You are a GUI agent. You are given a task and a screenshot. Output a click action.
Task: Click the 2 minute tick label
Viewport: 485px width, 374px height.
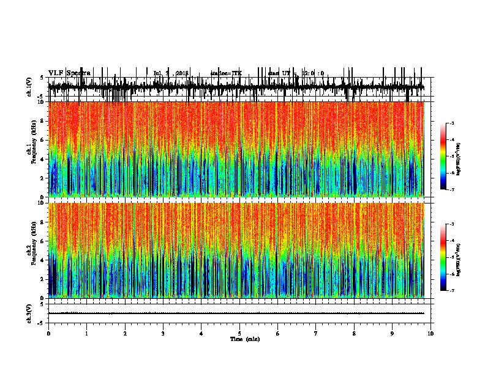coord(125,334)
